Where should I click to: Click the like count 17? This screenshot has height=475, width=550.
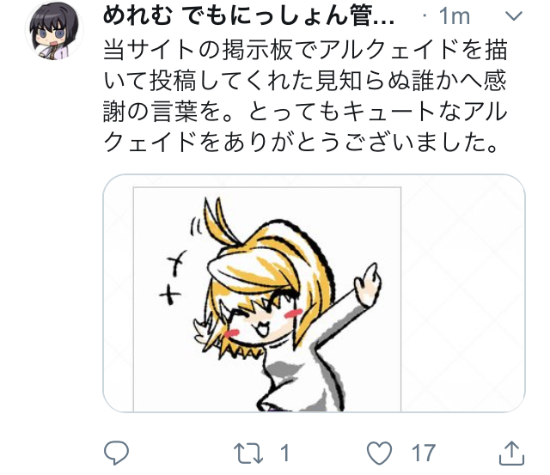pos(424,453)
